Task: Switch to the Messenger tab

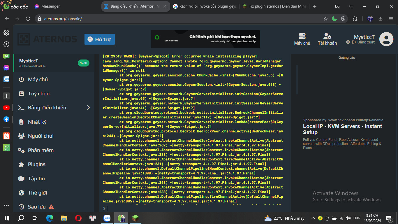Action: coord(50,6)
